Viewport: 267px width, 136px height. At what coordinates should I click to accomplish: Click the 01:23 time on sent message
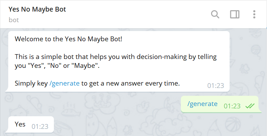pyautogui.click(x=232, y=106)
